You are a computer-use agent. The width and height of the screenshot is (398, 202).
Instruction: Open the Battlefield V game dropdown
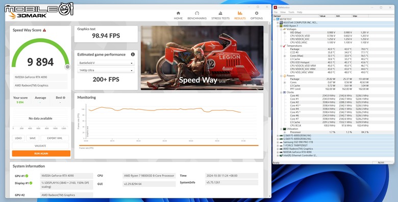coord(106,63)
